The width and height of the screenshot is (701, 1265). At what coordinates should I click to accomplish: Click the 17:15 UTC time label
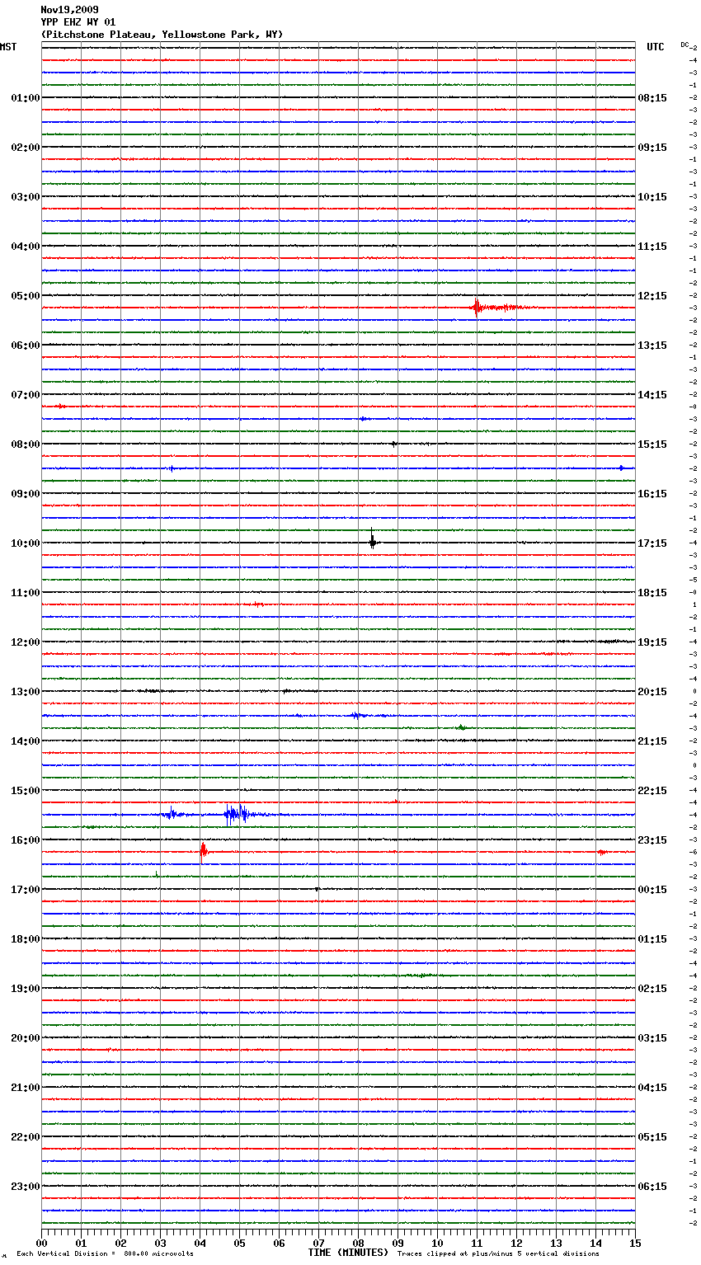(652, 543)
